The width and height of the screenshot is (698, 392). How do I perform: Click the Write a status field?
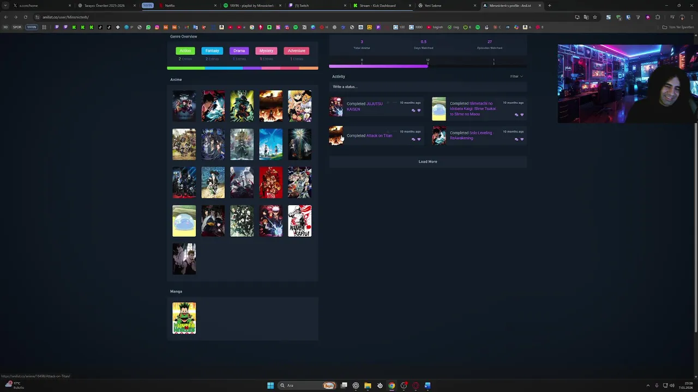[428, 87]
